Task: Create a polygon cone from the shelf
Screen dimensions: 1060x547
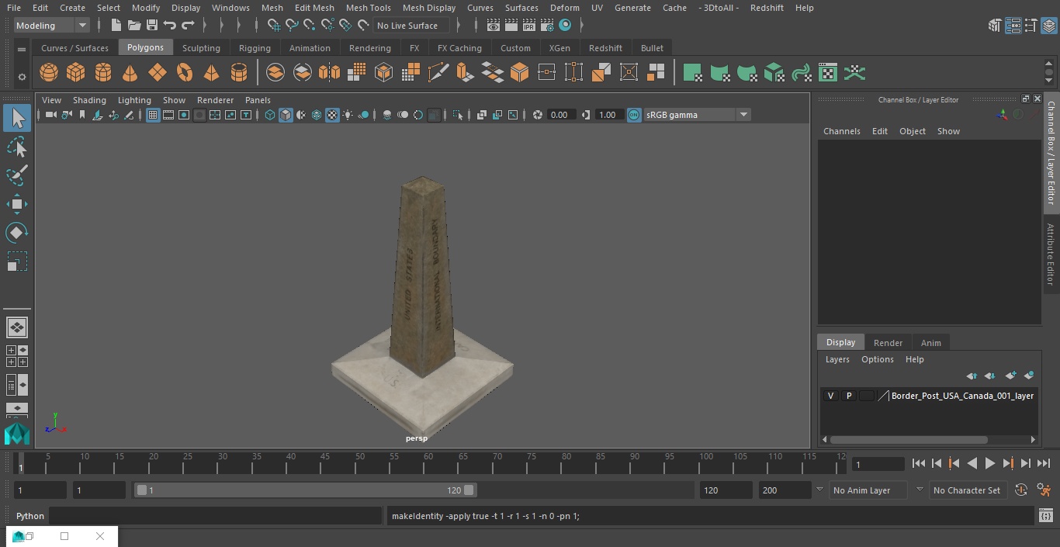Action: click(x=130, y=73)
